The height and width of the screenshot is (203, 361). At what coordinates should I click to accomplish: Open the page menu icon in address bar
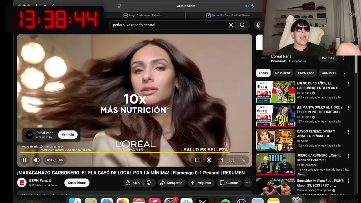(x=119, y=6)
